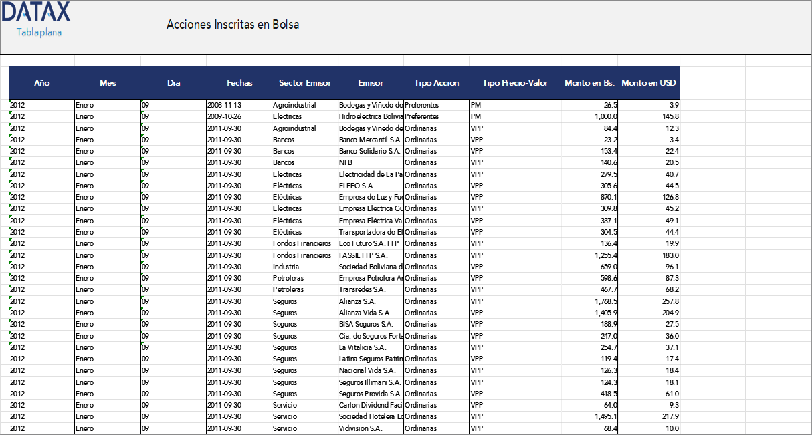Select the 183.0 USD cell
The width and height of the screenshot is (812, 435).
click(649, 255)
